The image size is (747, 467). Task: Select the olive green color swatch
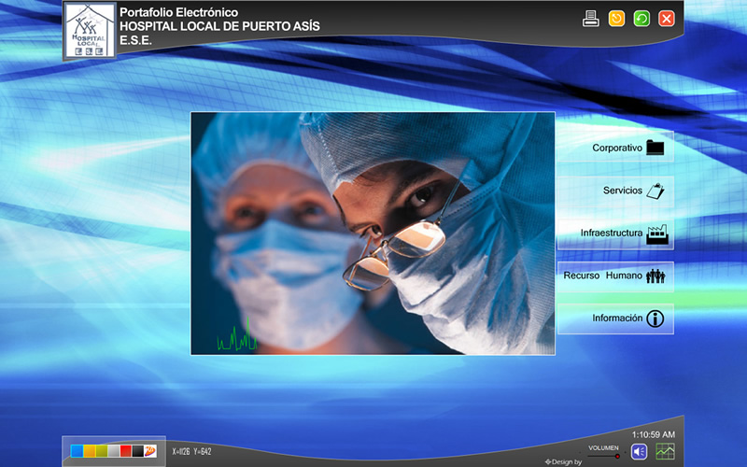coord(102,451)
